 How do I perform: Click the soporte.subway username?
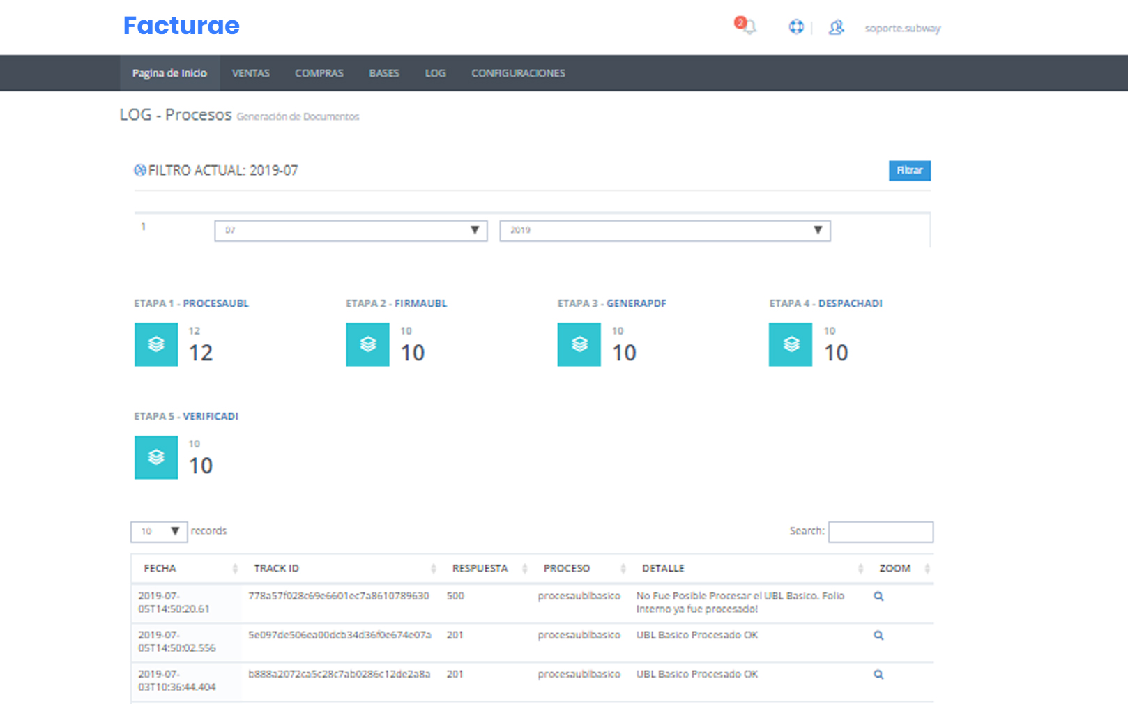coord(903,28)
